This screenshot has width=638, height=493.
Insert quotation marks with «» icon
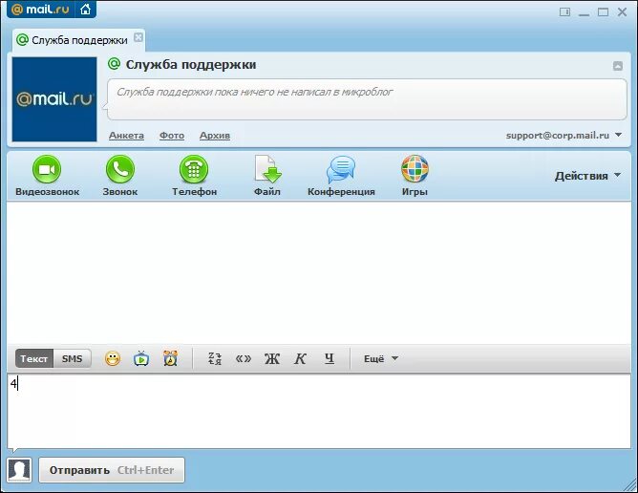click(x=244, y=358)
